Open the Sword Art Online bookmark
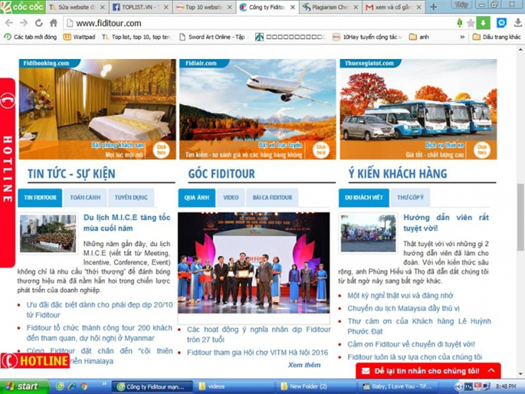This screenshot has width=525, height=394. pyautogui.click(x=212, y=37)
